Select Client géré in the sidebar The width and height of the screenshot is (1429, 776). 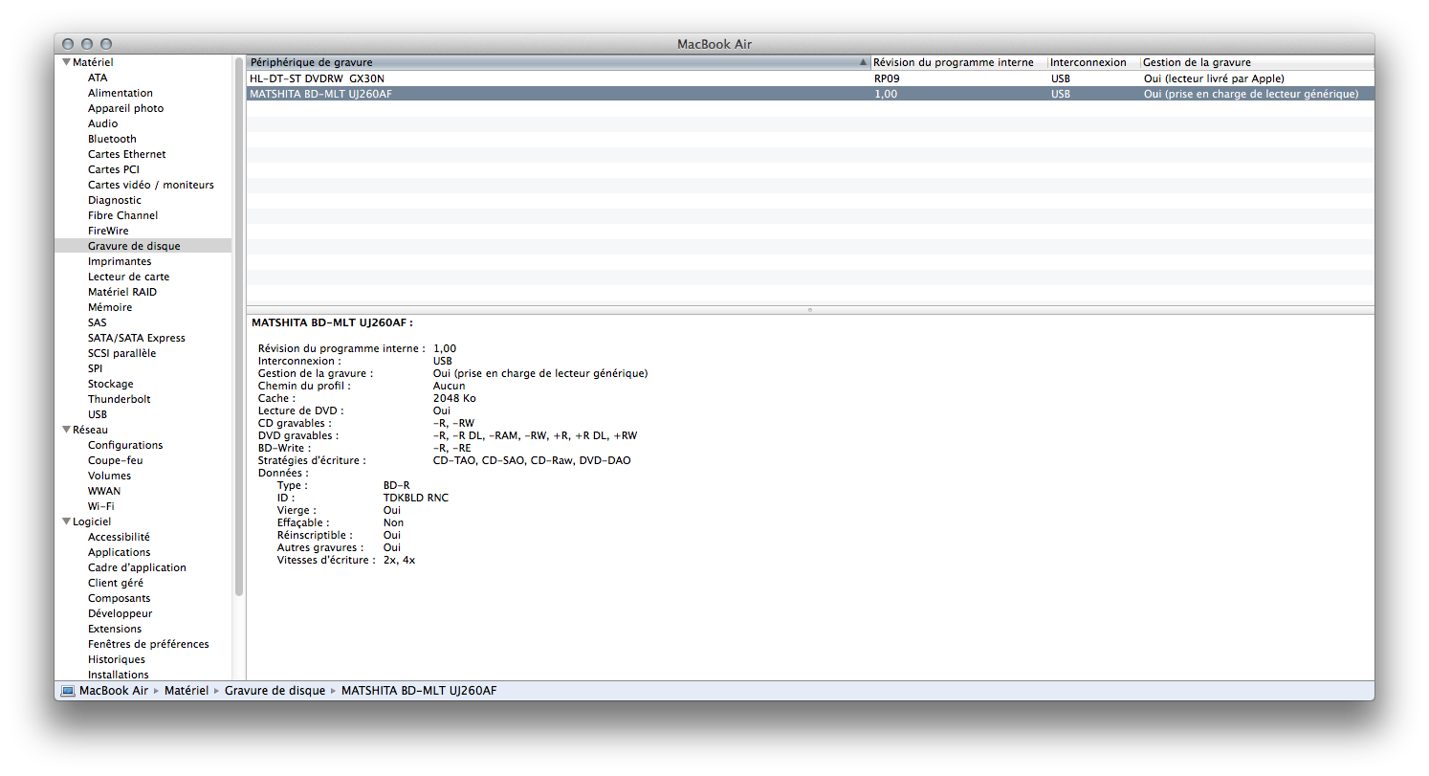pyautogui.click(x=116, y=583)
